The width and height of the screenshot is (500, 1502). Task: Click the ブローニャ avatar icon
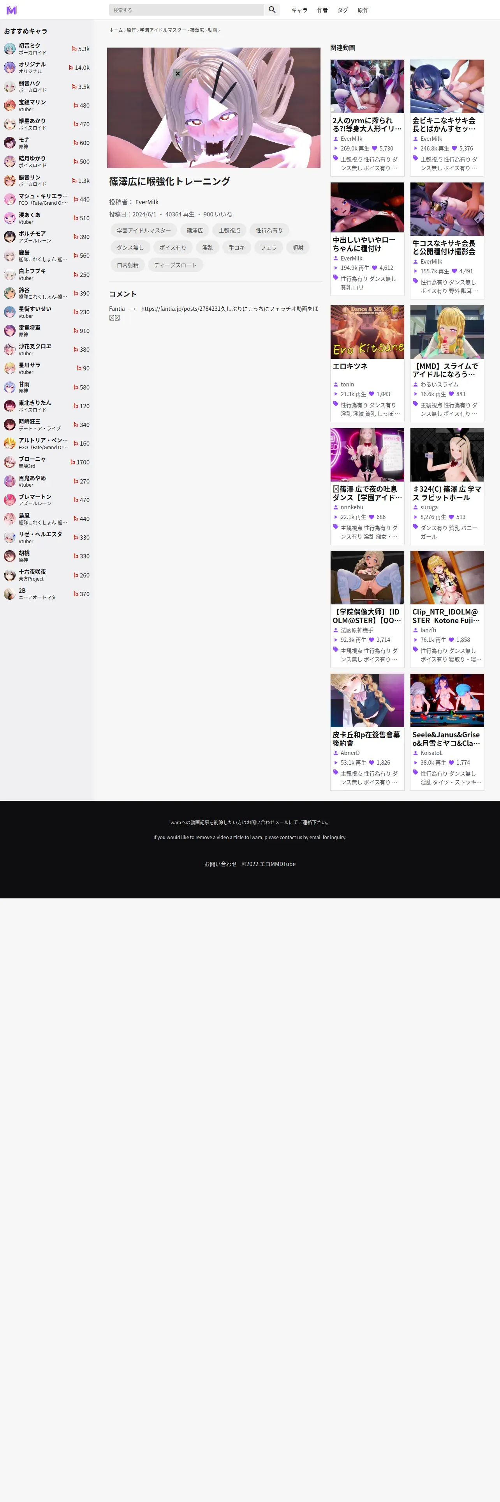tap(10, 462)
